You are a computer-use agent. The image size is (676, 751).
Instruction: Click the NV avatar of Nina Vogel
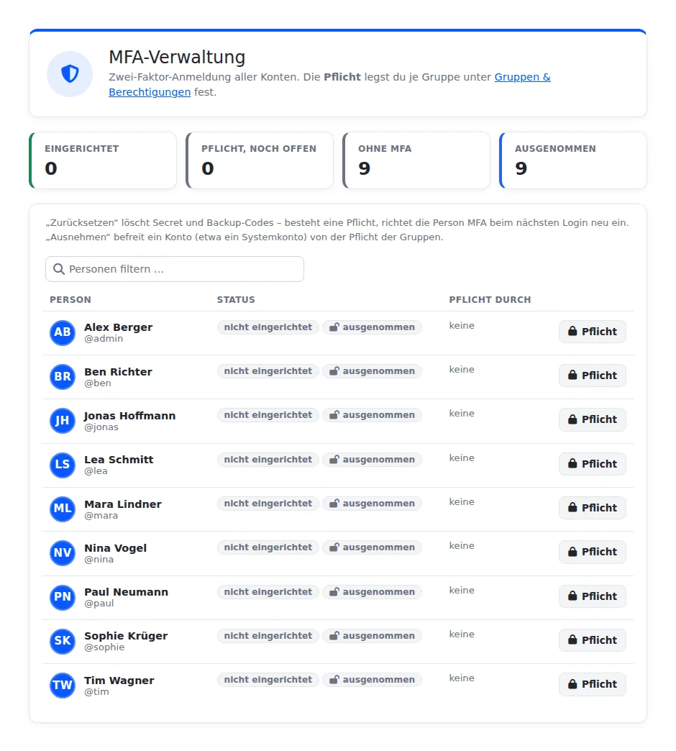click(63, 552)
